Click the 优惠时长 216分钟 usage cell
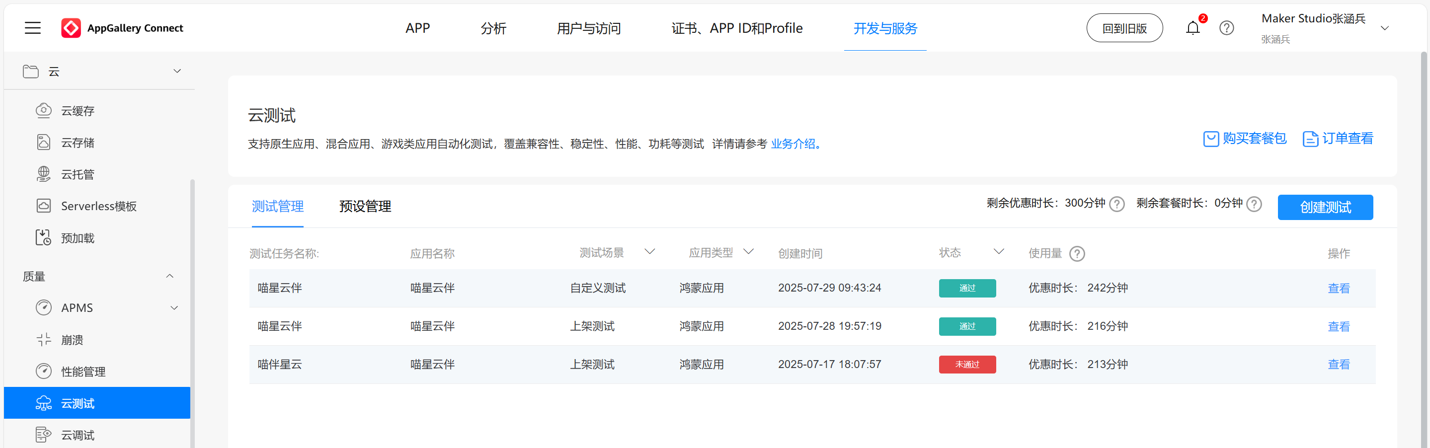The height and width of the screenshot is (448, 1430). coord(1078,326)
